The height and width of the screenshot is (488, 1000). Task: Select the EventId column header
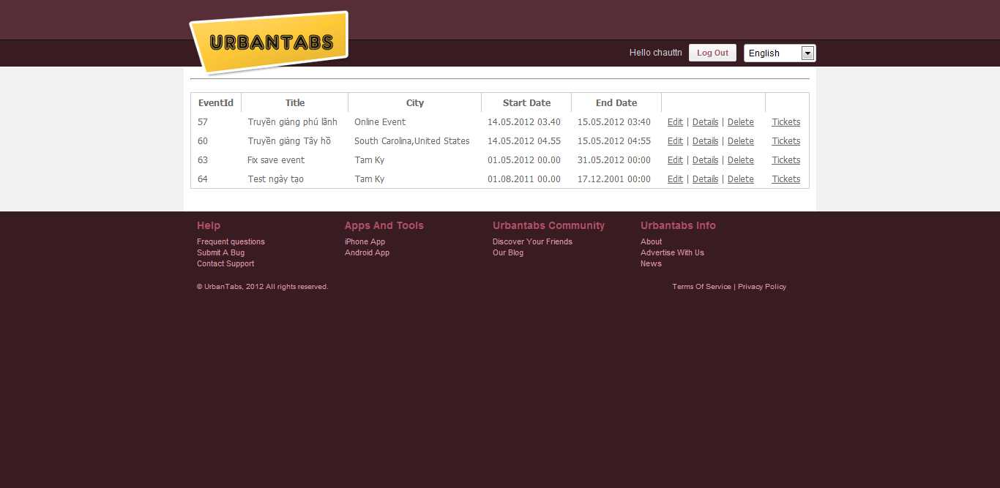tap(216, 103)
